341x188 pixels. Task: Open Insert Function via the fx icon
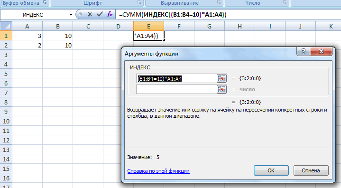coord(110,14)
